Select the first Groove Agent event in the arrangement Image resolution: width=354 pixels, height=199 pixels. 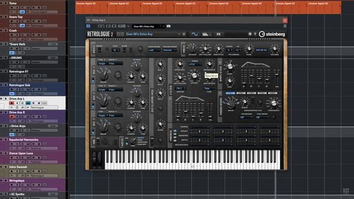click(x=92, y=7)
